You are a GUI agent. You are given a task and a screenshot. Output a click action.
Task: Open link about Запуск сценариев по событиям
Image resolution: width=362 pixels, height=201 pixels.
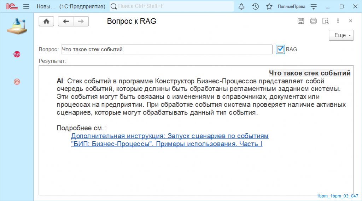point(170,136)
